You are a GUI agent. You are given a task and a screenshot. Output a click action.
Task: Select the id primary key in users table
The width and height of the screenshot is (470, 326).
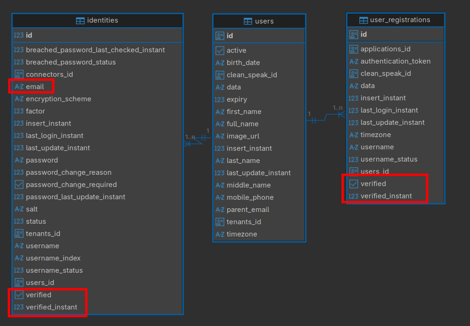coord(230,36)
